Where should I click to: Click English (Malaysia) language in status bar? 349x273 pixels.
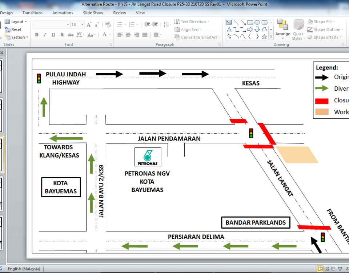tap(24, 269)
